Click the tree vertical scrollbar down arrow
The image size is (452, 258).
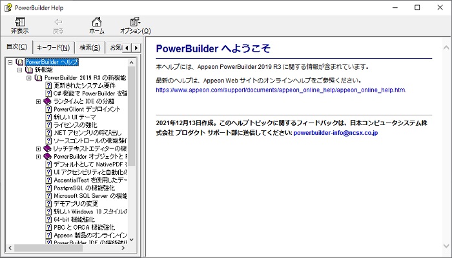tap(132, 239)
